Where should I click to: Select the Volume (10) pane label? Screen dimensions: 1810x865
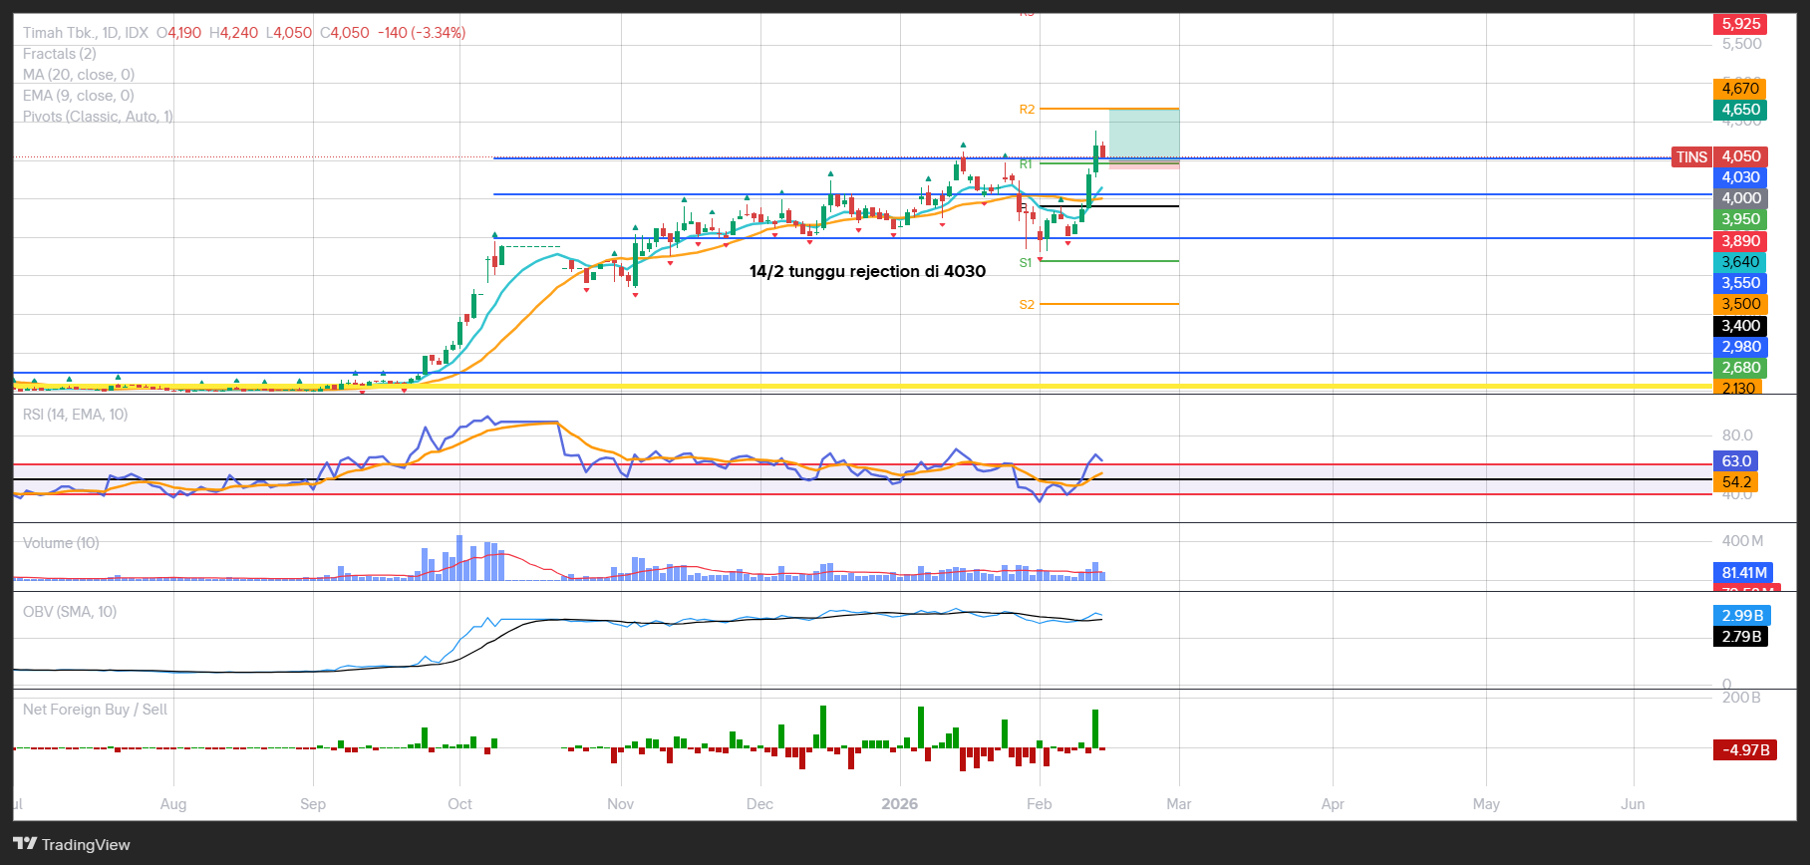coord(61,543)
